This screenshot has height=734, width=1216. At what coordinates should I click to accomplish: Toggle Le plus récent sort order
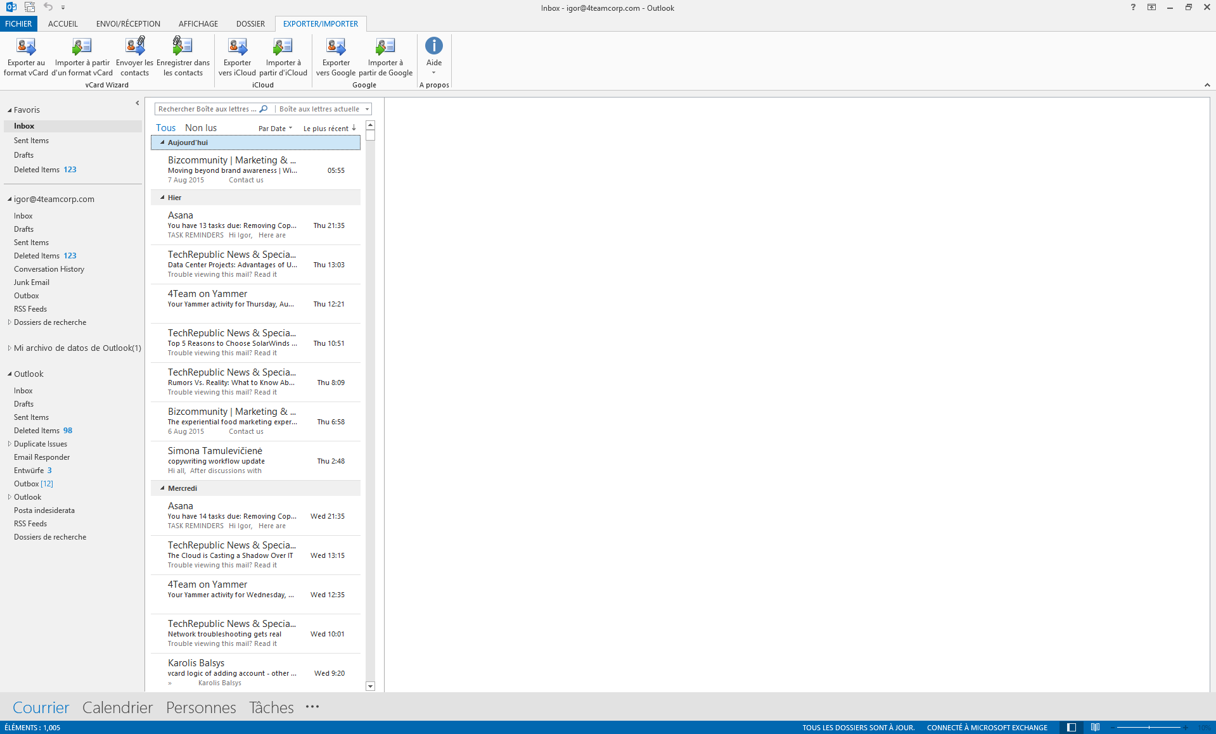tap(330, 129)
